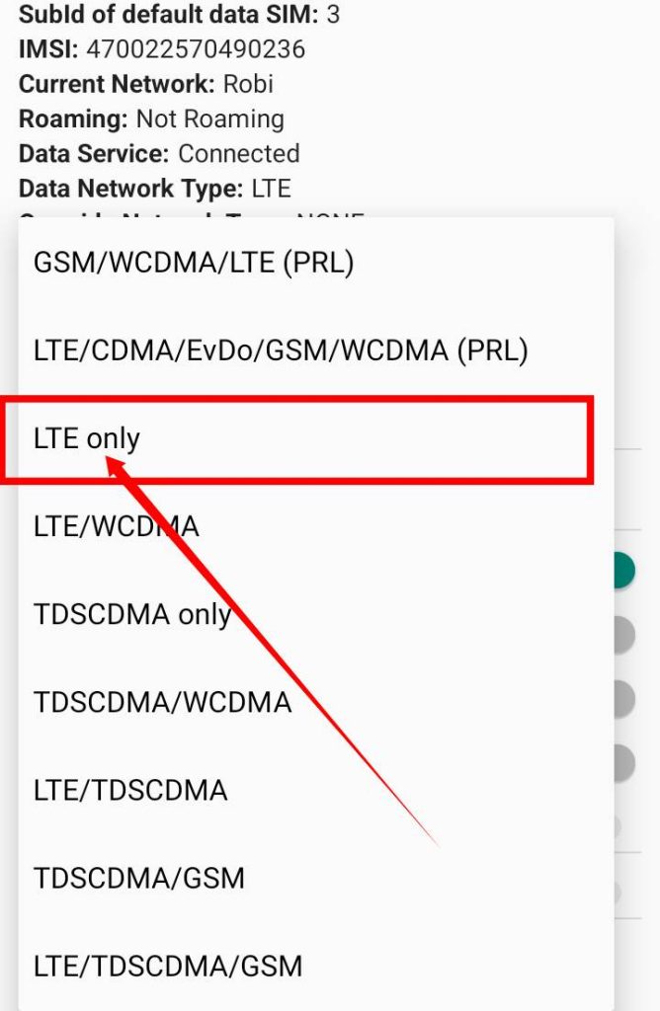
Task: Toggle the middle of three grey switches
Action: (x=623, y=699)
